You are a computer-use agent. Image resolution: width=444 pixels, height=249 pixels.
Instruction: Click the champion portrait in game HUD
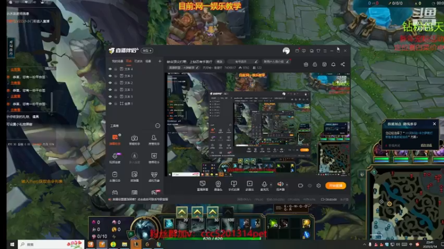click(x=145, y=228)
